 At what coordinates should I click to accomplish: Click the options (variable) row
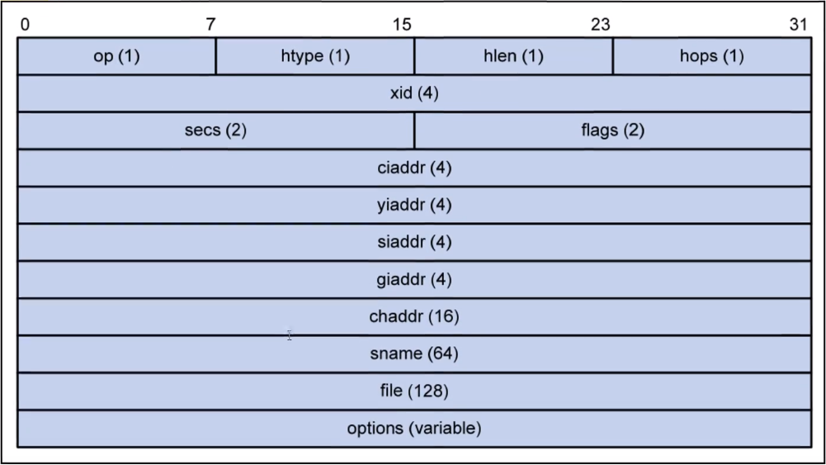[414, 428]
